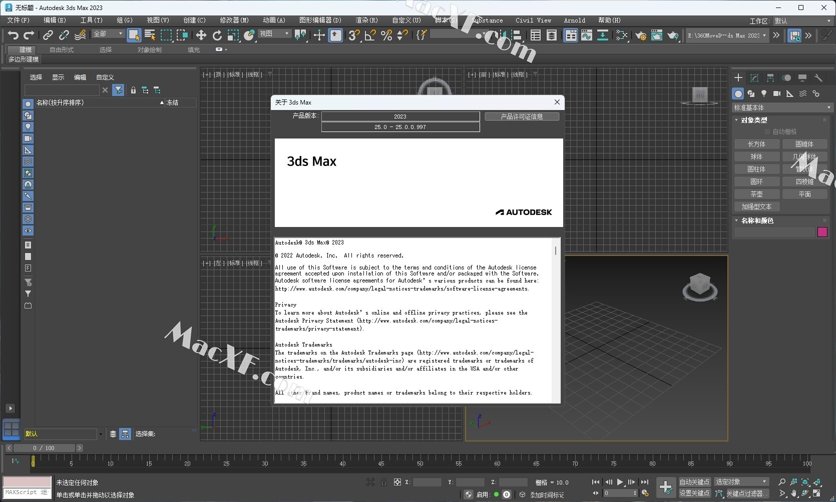Toggle the eye visibility filter in Scene Explorer
The image size is (836, 502).
[28, 231]
